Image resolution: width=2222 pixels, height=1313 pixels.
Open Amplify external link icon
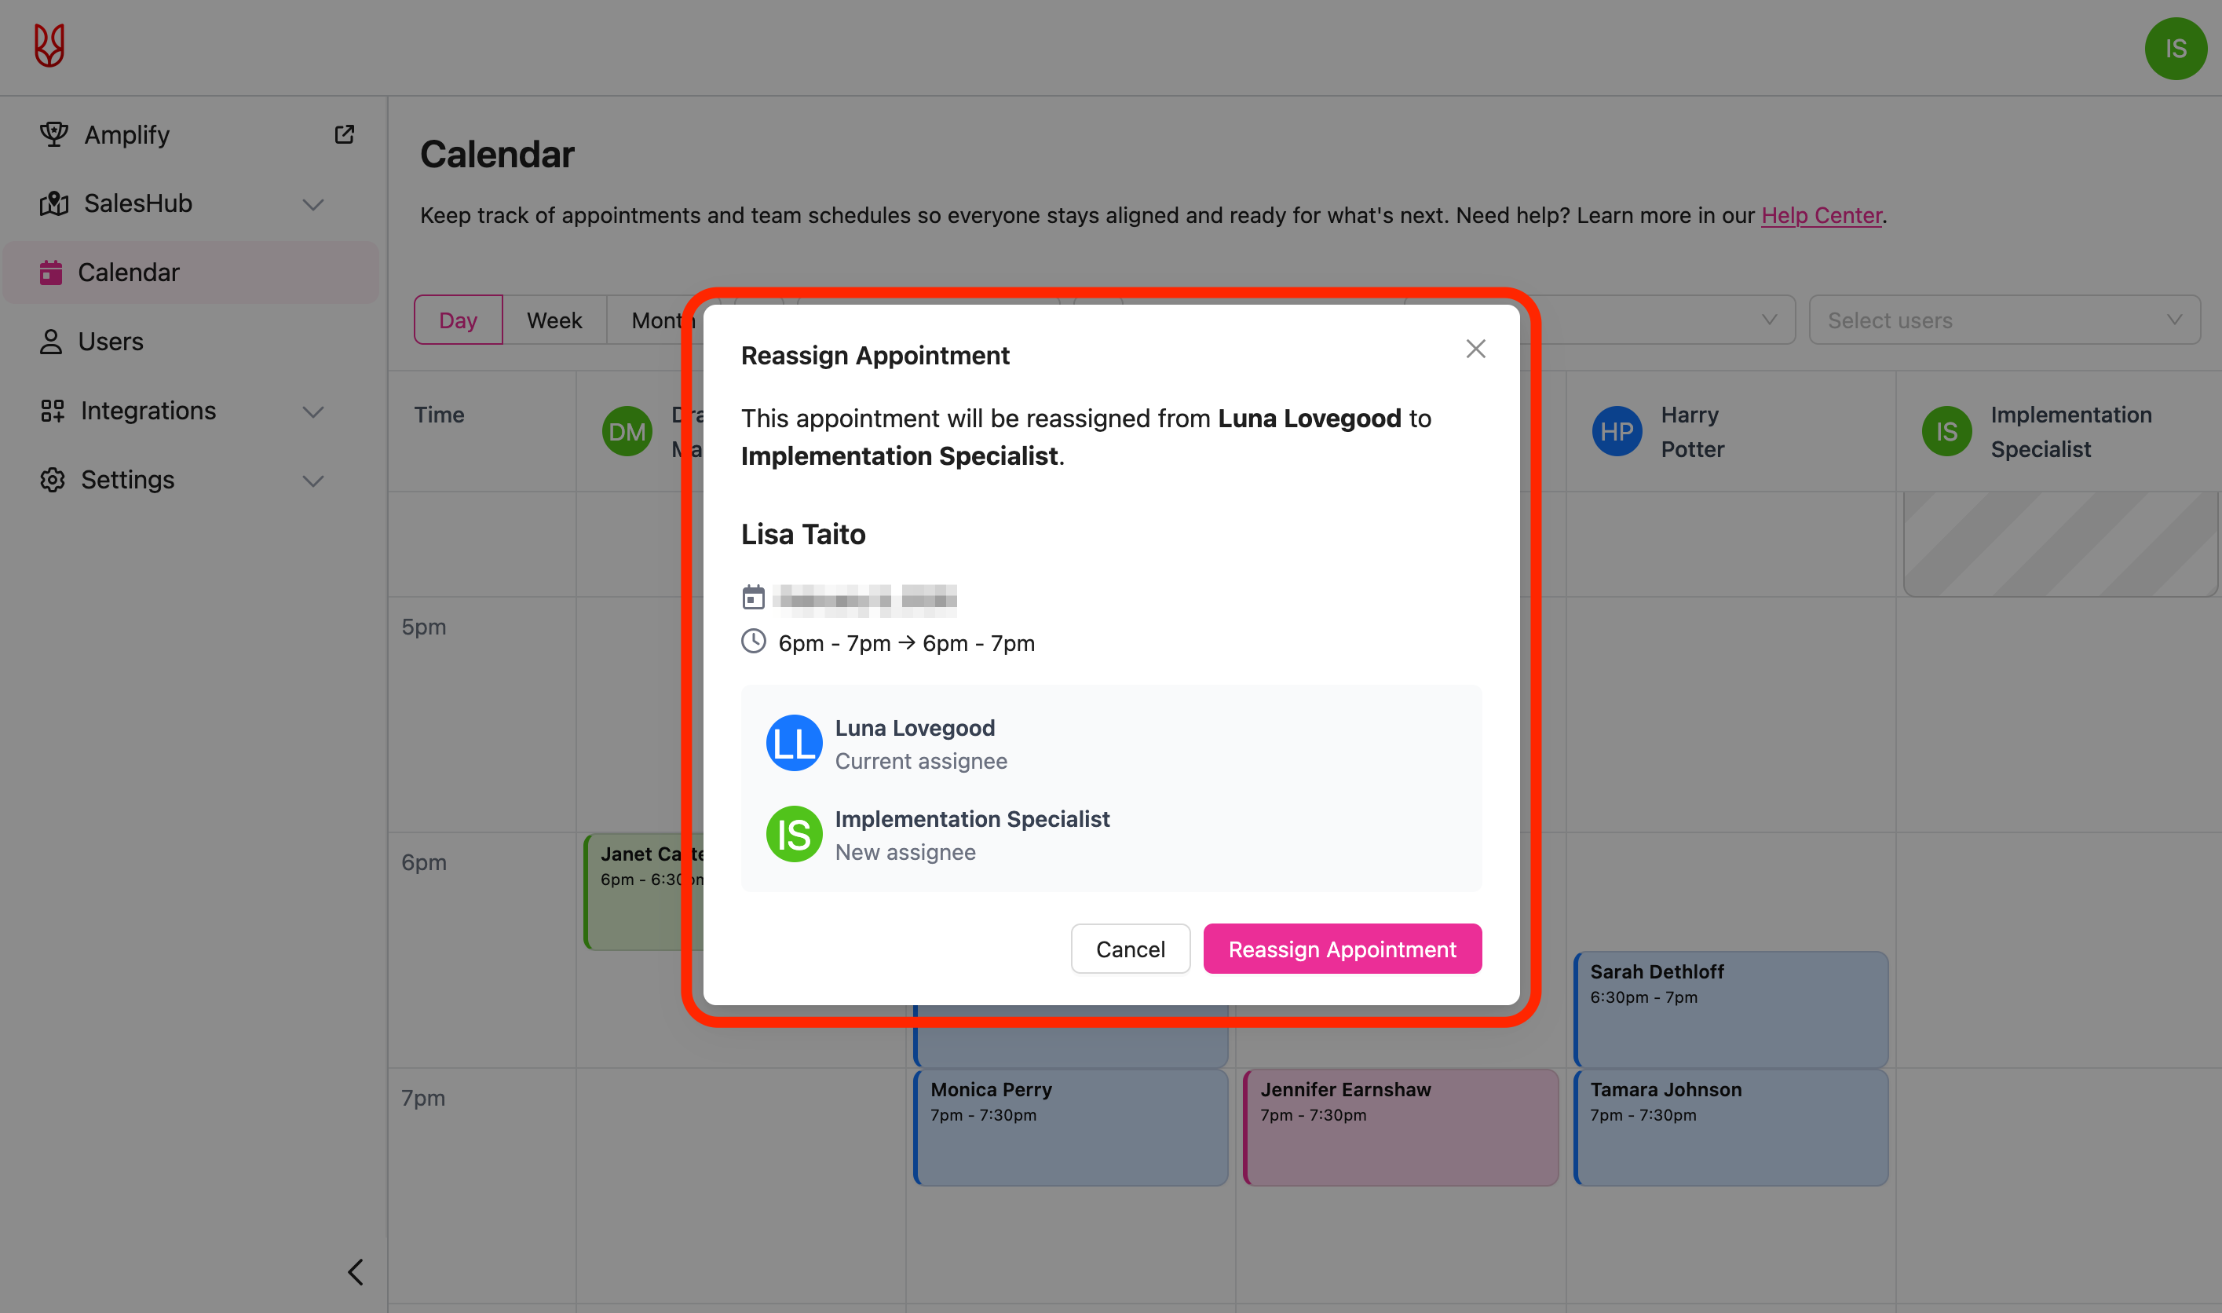(344, 134)
